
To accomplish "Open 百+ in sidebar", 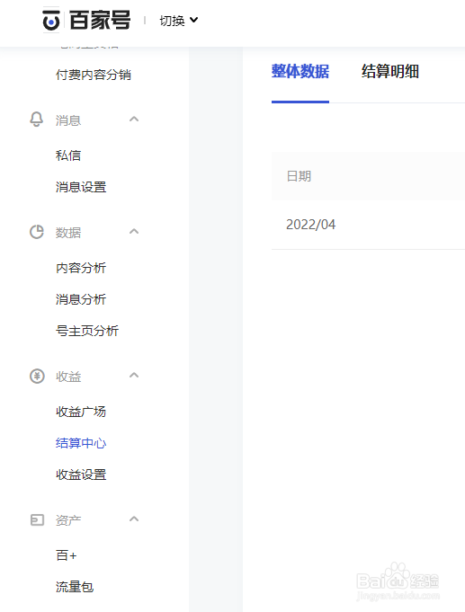I will tap(66, 555).
